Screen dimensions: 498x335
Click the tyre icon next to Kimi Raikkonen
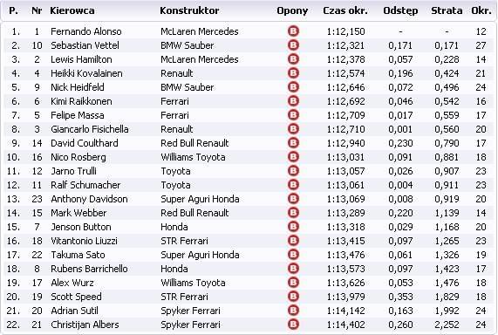click(x=293, y=101)
